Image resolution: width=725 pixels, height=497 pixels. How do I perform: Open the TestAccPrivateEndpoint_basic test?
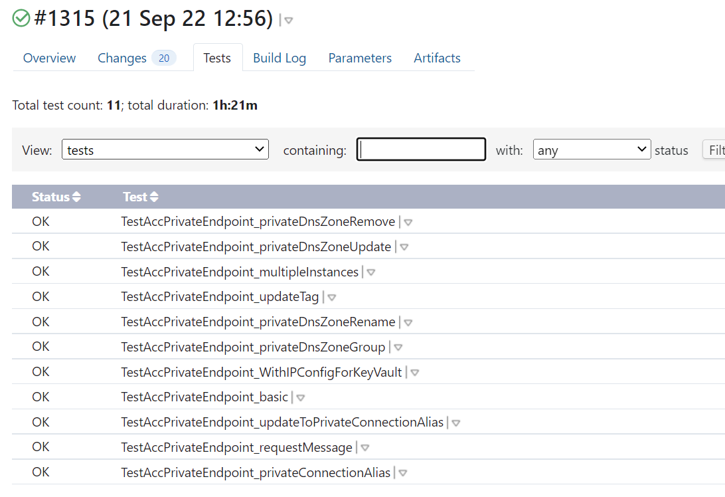204,397
